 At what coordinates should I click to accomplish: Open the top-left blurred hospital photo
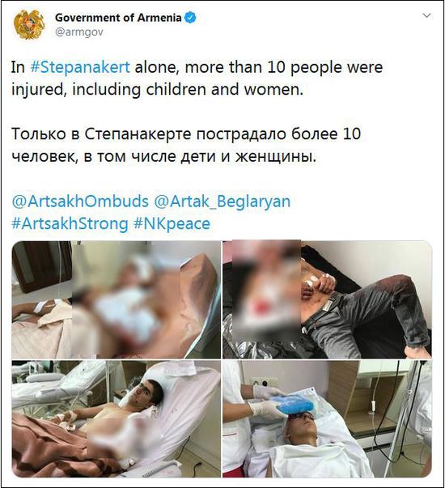pos(116,299)
